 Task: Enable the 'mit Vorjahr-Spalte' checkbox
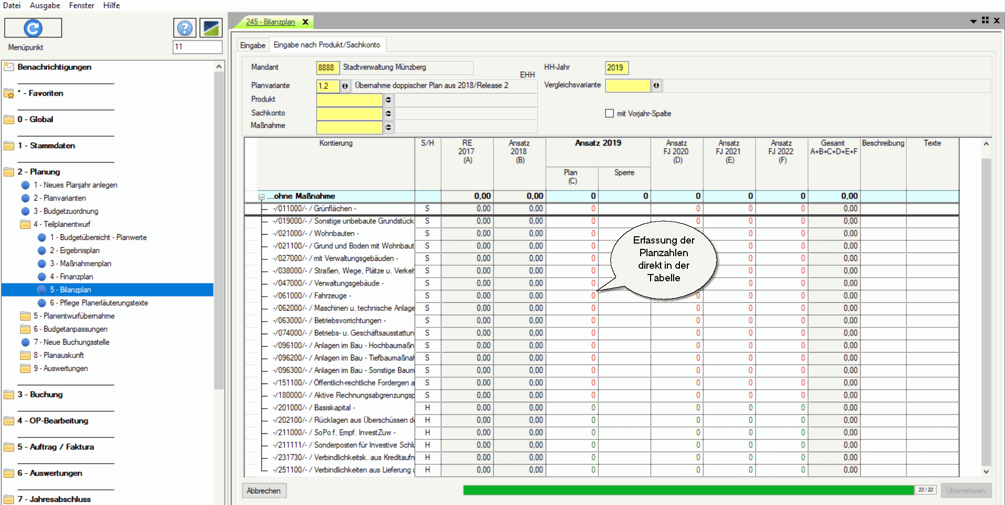(x=609, y=113)
